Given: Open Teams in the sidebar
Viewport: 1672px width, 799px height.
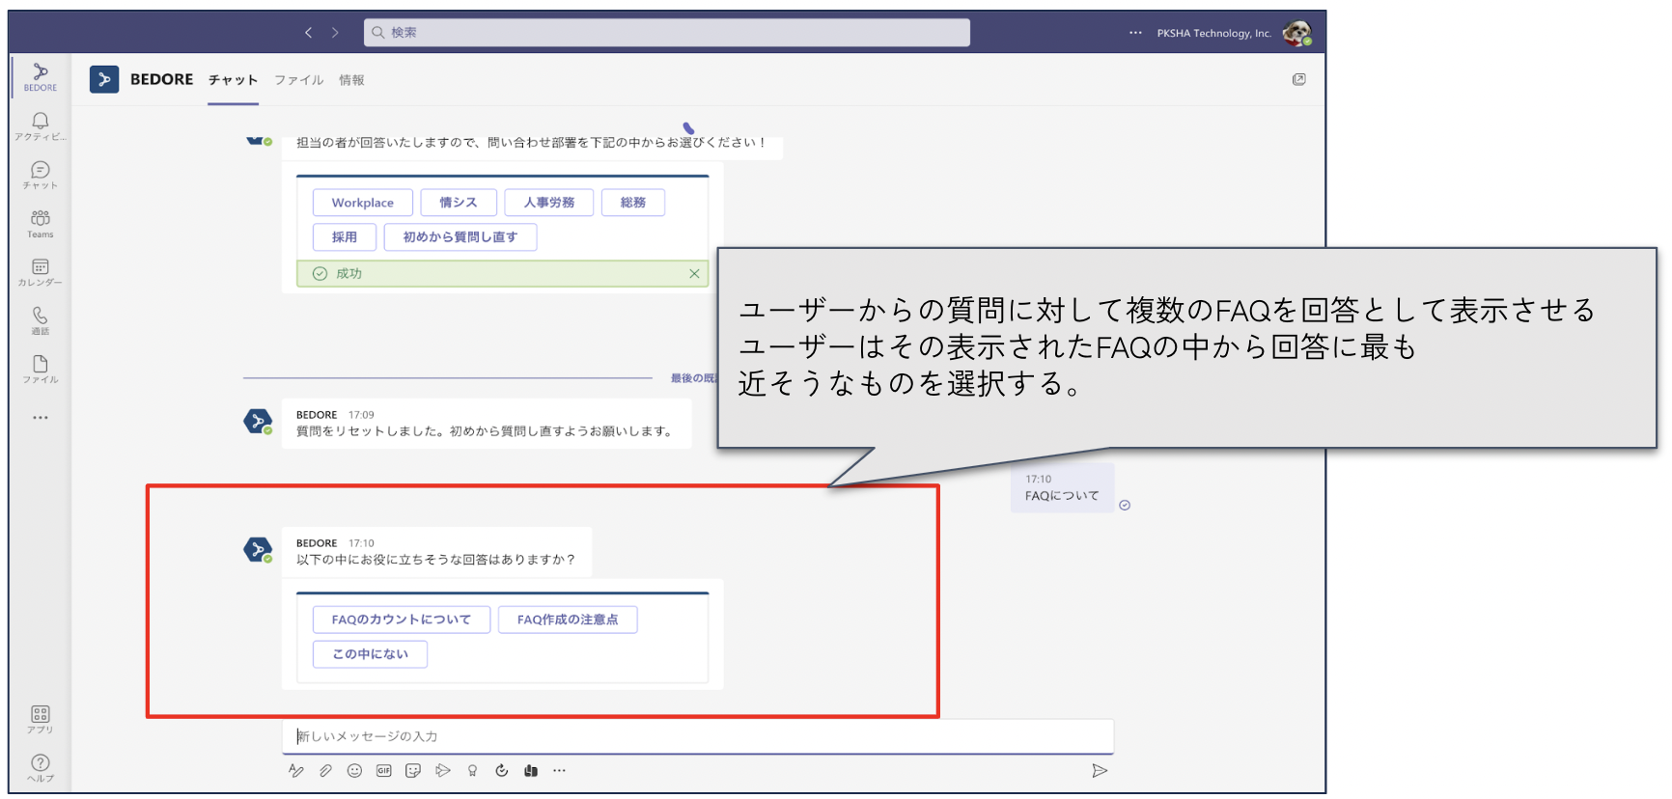Looking at the screenshot, I should point(41,223).
